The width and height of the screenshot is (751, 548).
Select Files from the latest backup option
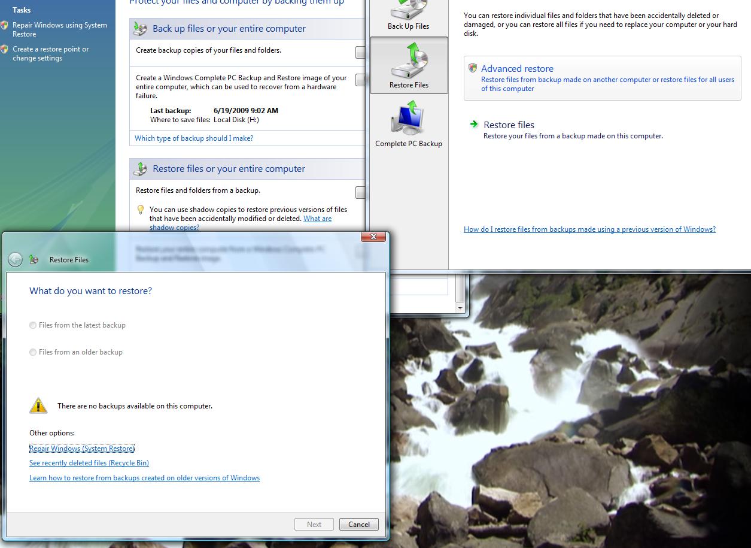tap(77, 325)
